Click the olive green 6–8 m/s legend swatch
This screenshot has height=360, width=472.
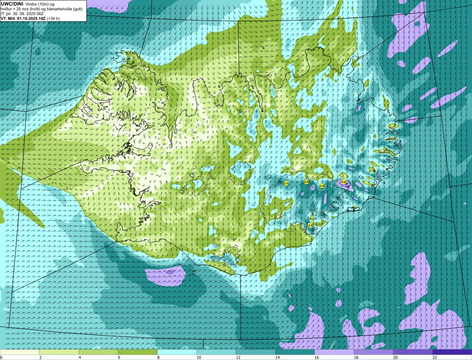click(x=138, y=352)
